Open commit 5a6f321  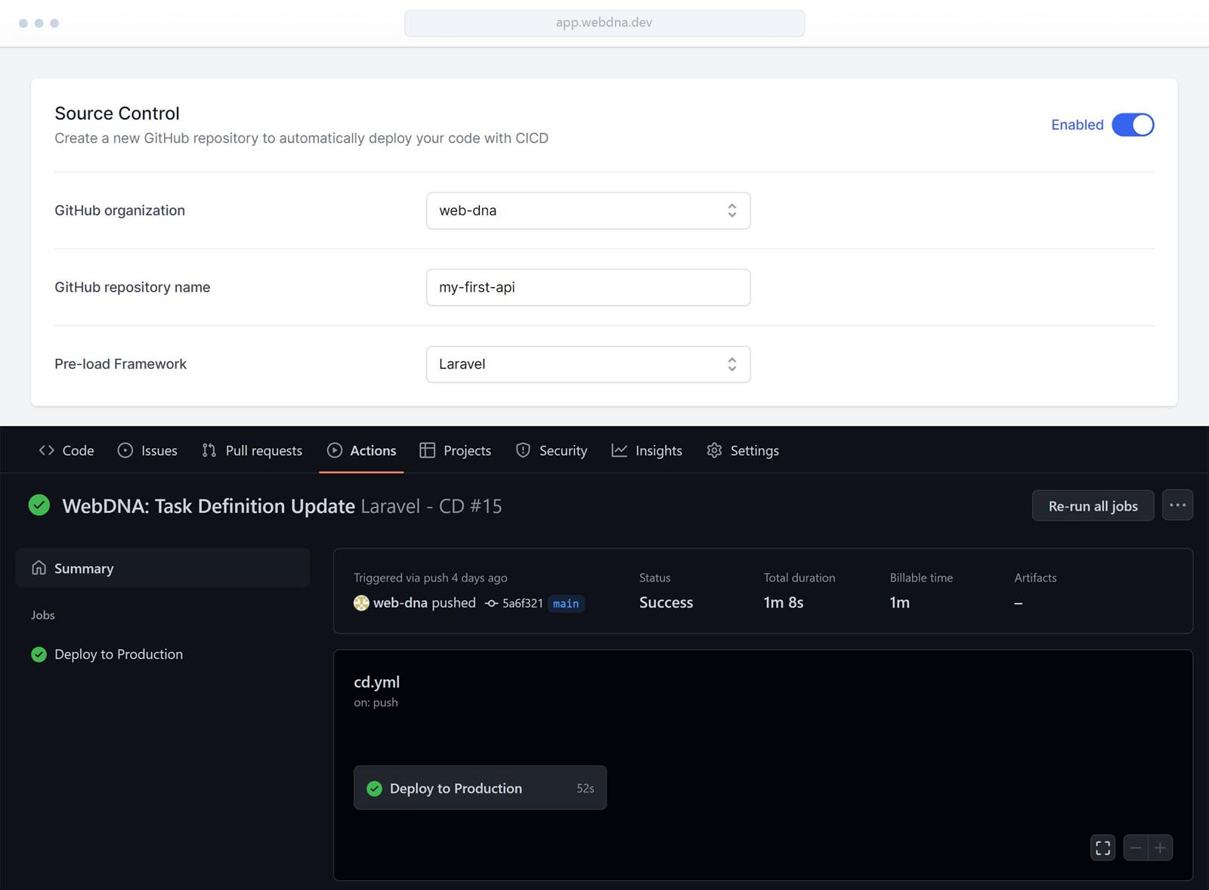click(x=522, y=603)
